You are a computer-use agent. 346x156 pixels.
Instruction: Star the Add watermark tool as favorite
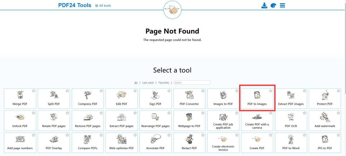click(338, 113)
